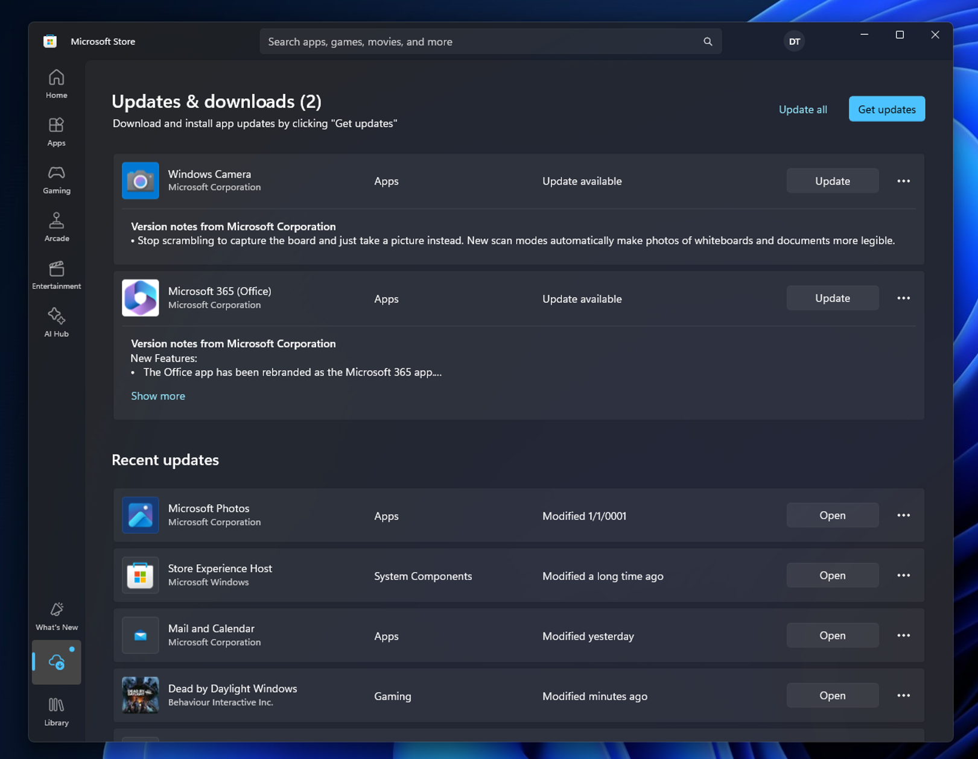Open What's New in sidebar
This screenshot has width=978, height=759.
pyautogui.click(x=56, y=616)
